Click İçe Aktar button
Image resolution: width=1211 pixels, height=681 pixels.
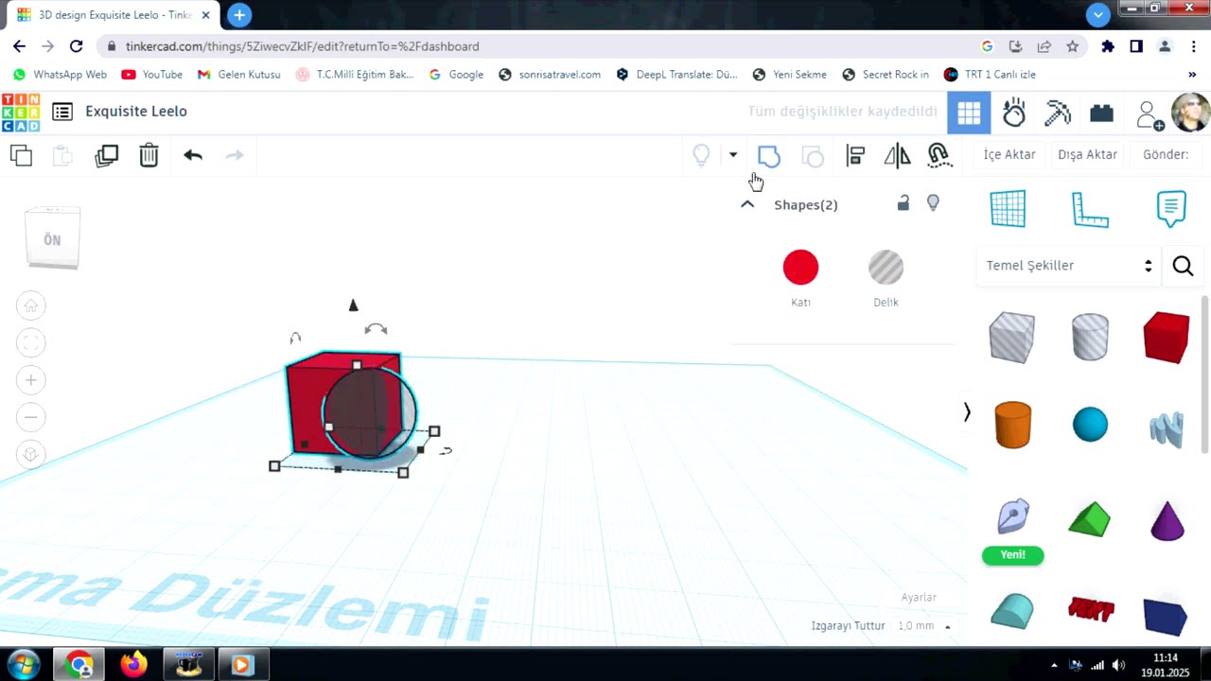coord(1009,154)
